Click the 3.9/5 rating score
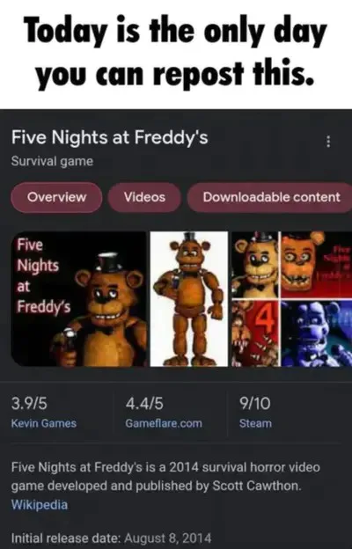The width and height of the screenshot is (352, 549). tap(29, 404)
